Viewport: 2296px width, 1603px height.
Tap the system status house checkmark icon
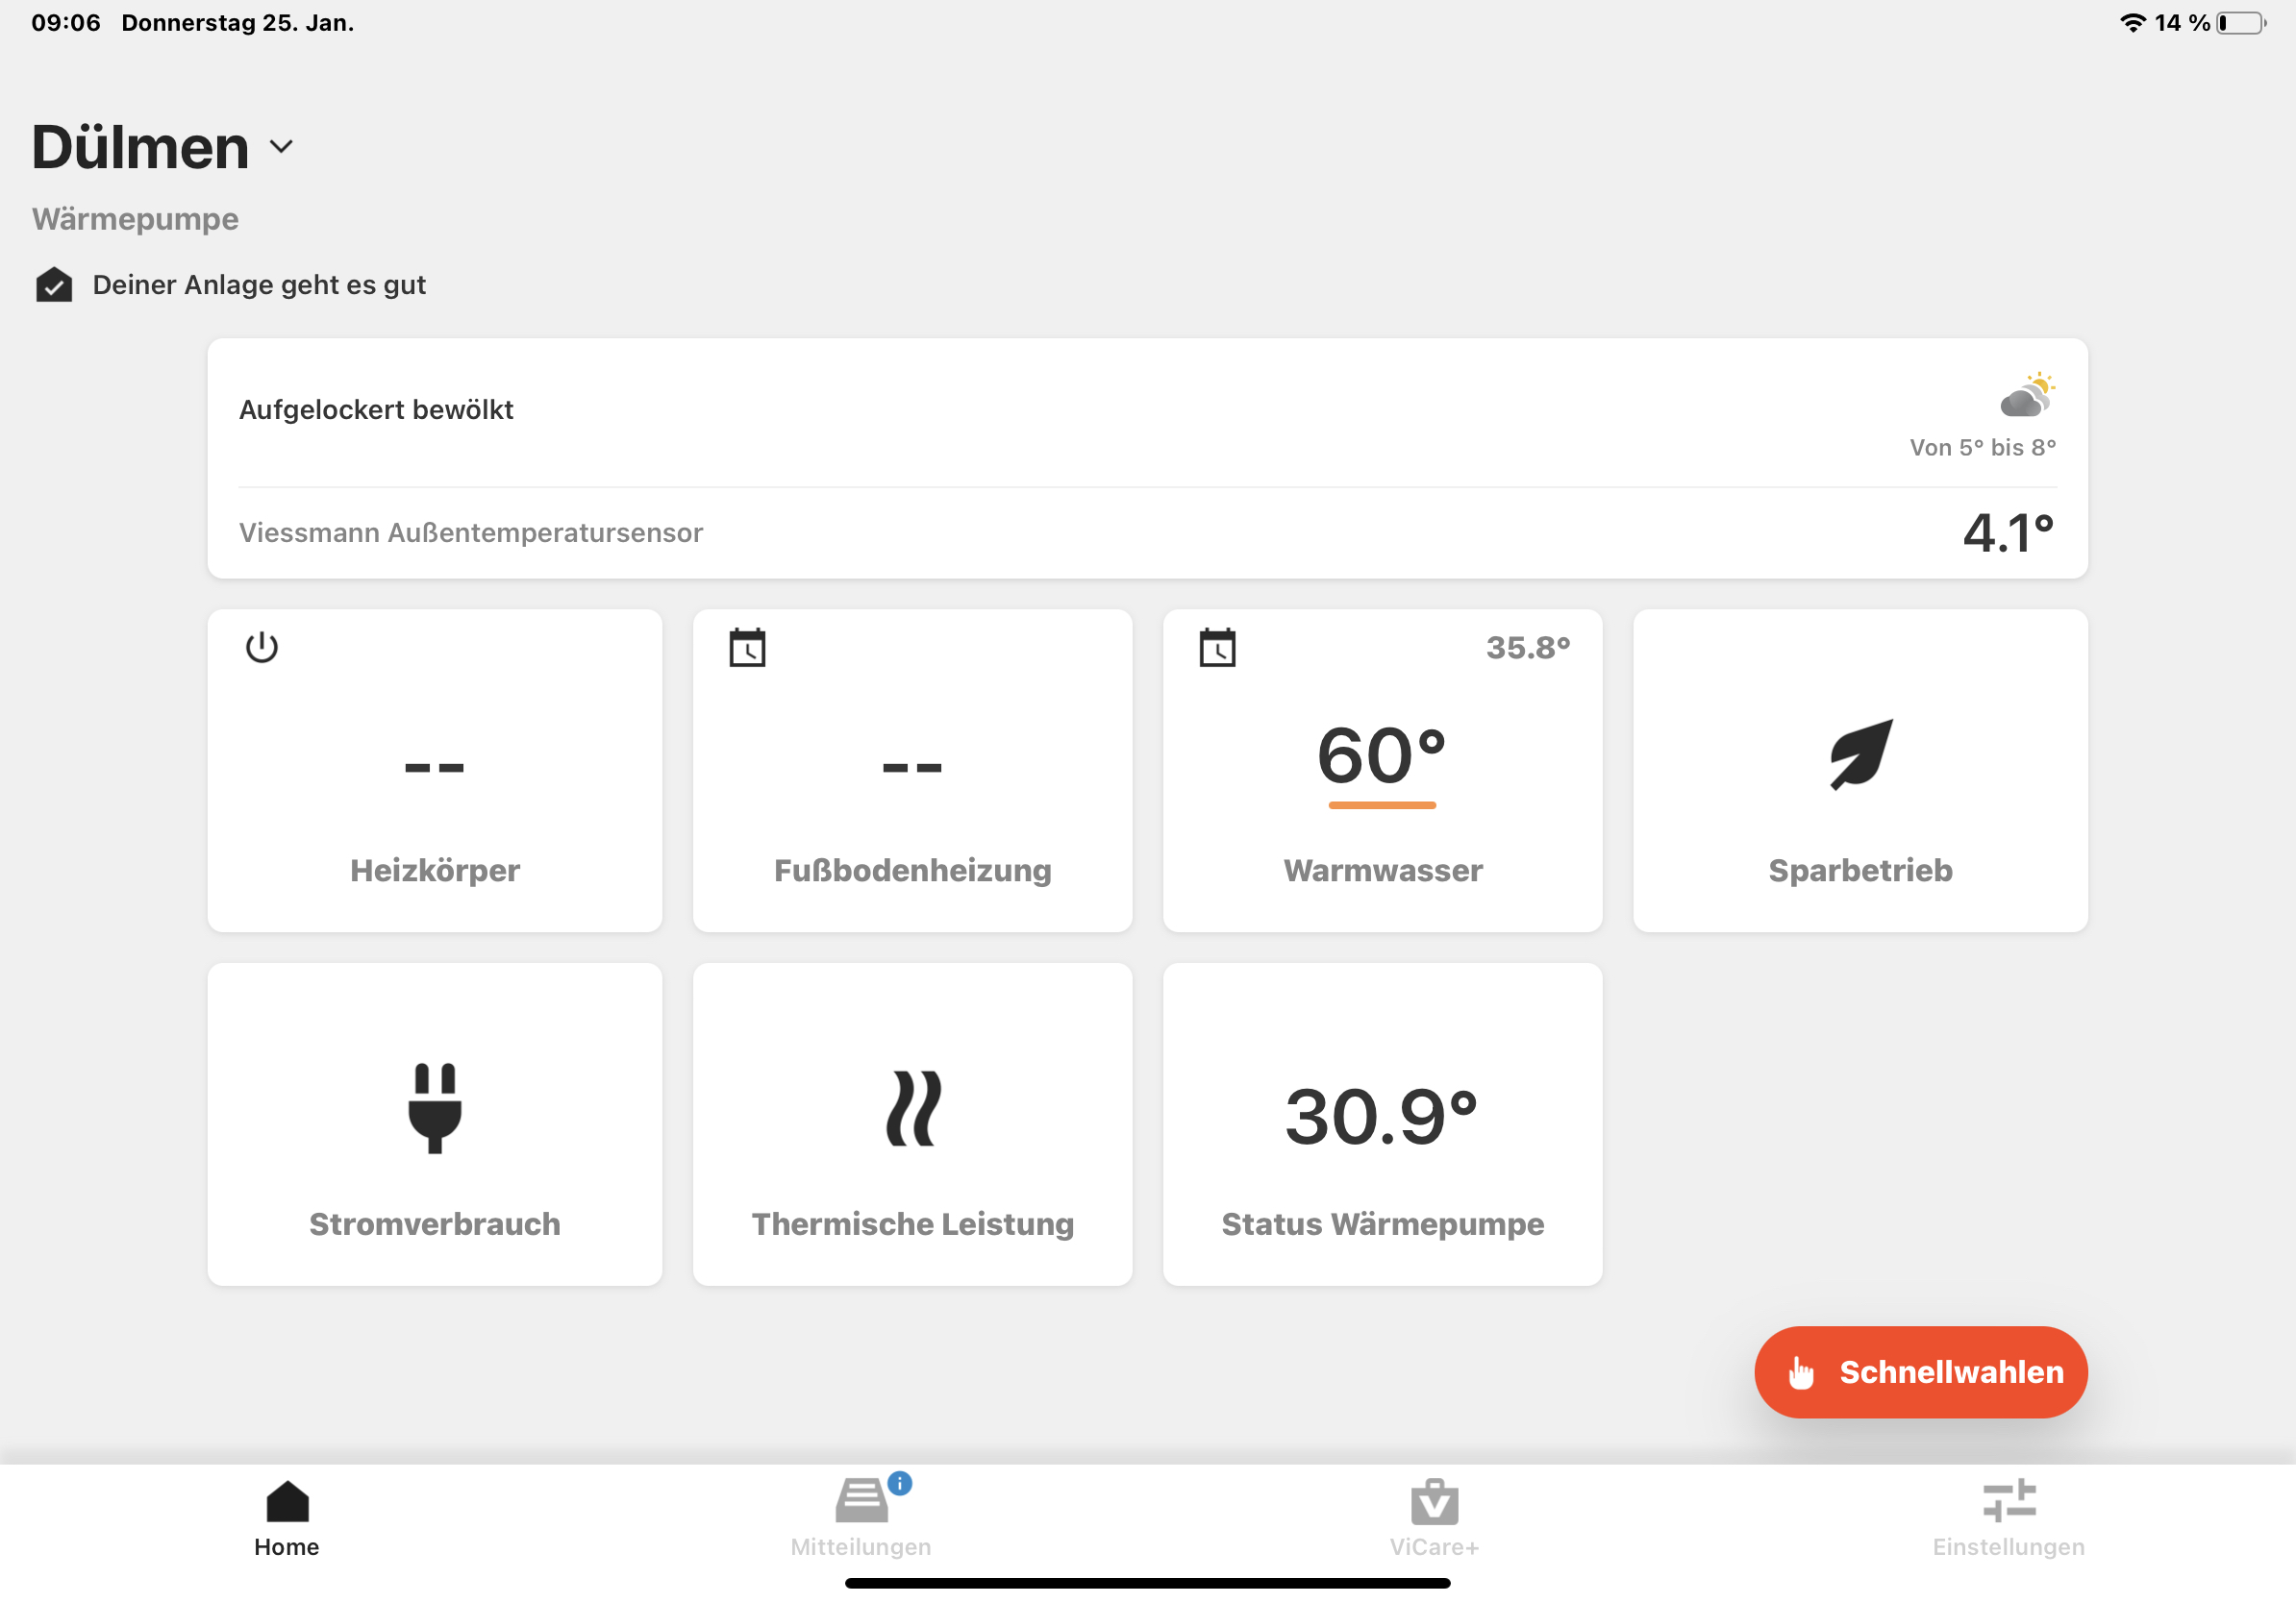tap(54, 284)
